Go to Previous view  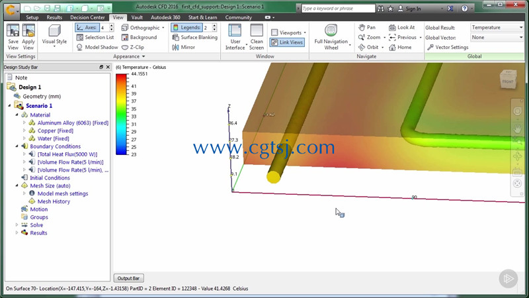[403, 37]
